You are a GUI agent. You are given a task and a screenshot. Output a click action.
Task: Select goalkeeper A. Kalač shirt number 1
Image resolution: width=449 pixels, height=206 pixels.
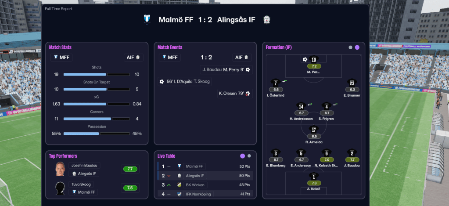(314, 176)
